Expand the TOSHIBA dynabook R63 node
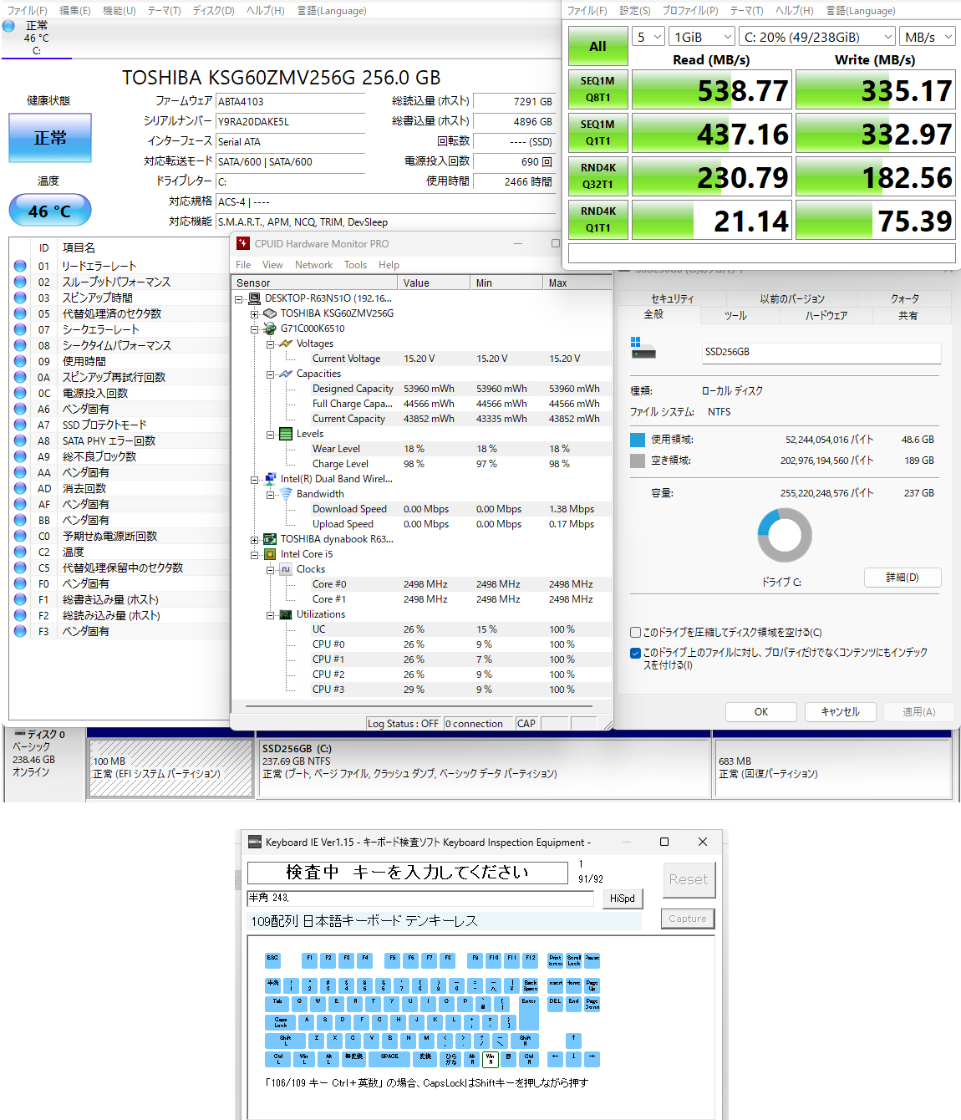The width and height of the screenshot is (961, 1120). coord(254,540)
